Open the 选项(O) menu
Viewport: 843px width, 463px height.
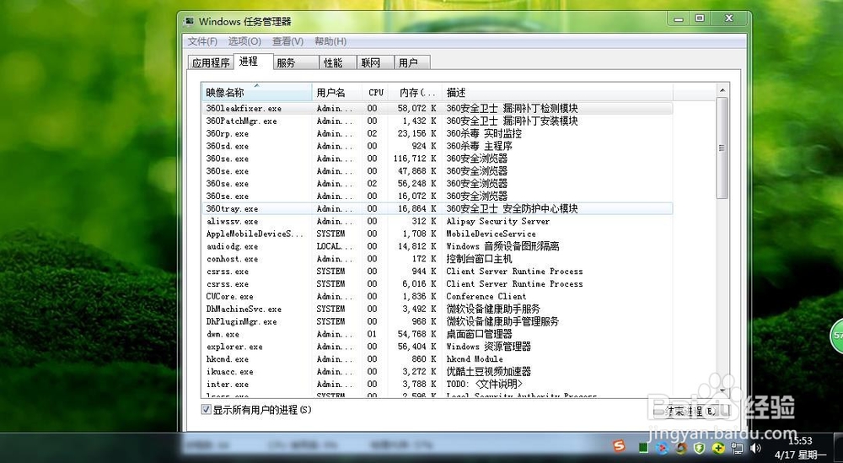pos(244,41)
